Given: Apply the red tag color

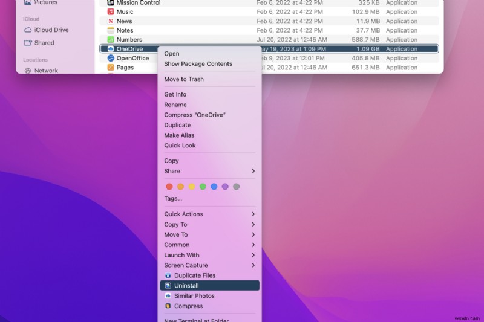Looking at the screenshot, I should point(169,187).
